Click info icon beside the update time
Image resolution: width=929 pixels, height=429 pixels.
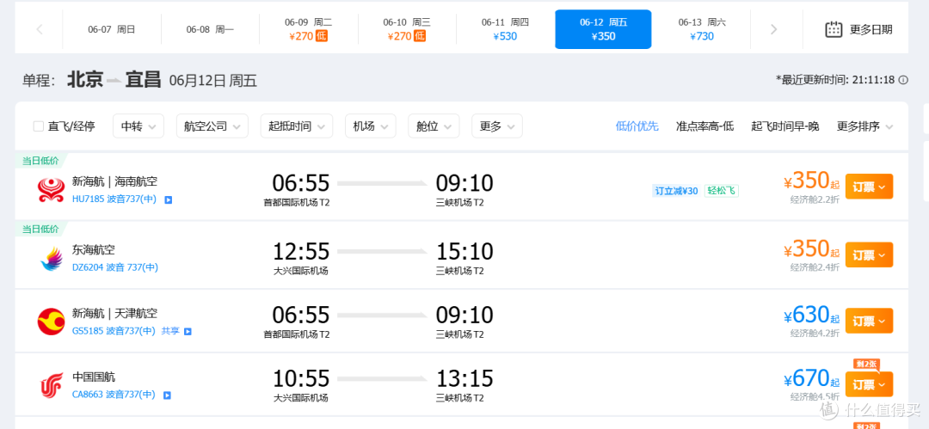903,80
